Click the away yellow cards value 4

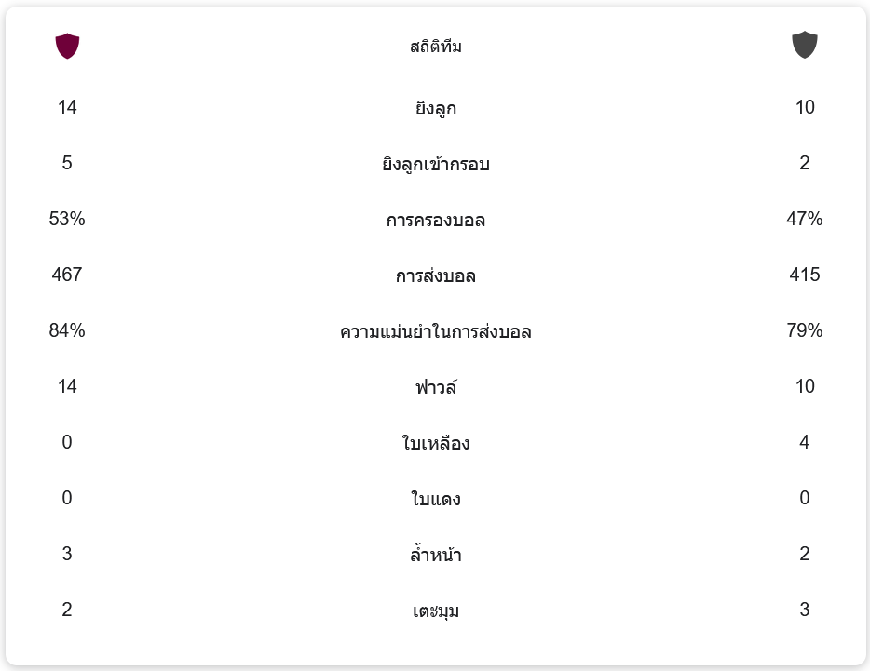tap(805, 442)
